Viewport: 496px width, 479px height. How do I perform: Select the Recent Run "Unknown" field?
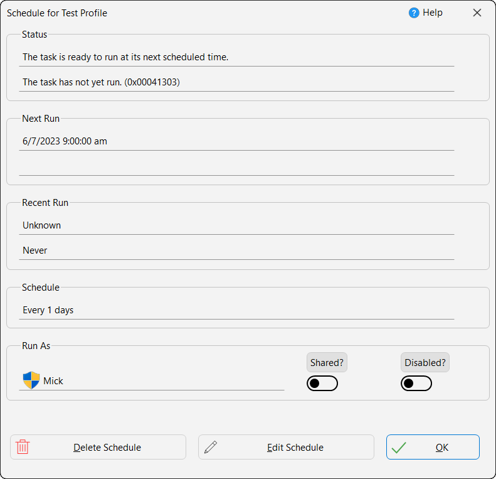coord(236,225)
